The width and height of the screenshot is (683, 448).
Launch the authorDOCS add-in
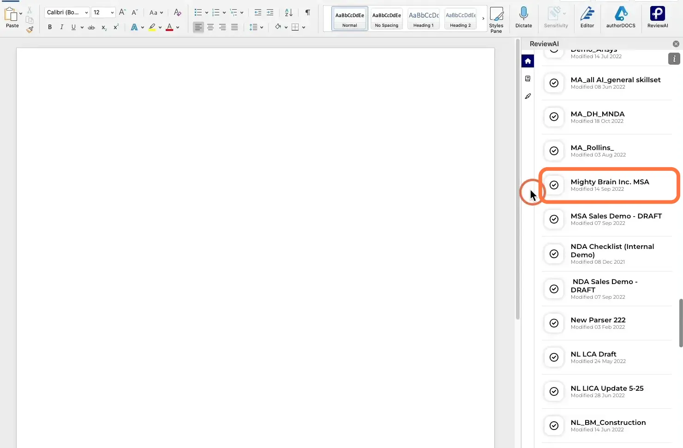(621, 18)
